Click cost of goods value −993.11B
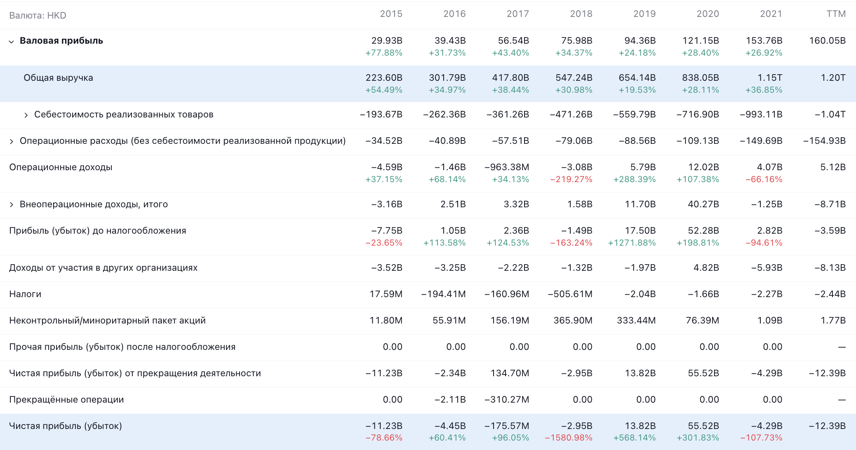The width and height of the screenshot is (856, 450). (761, 115)
